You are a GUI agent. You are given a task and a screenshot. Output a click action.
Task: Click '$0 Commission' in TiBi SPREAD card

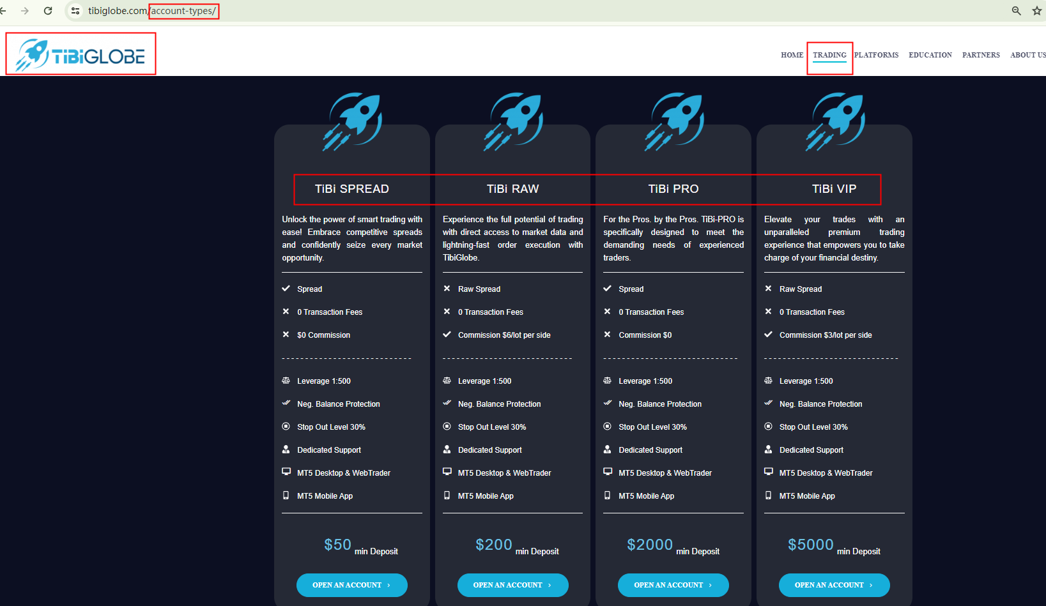click(x=324, y=335)
